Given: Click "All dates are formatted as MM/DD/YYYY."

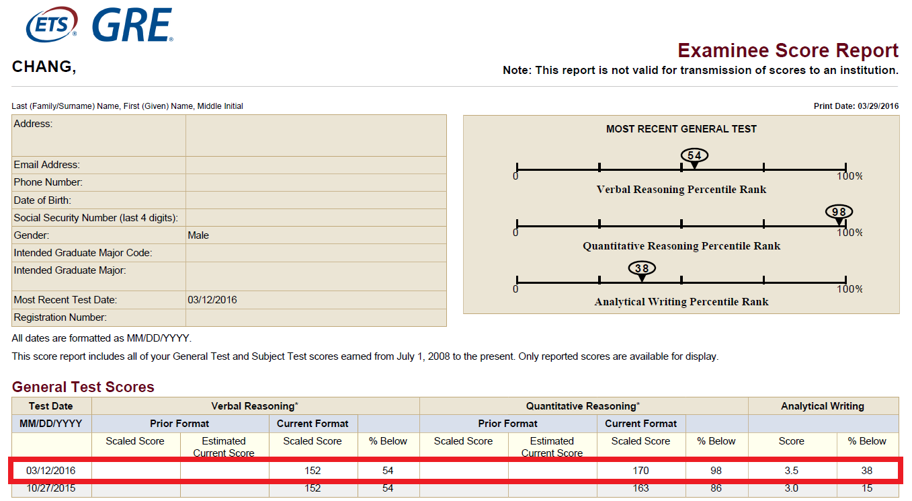Looking at the screenshot, I should pyautogui.click(x=101, y=338).
